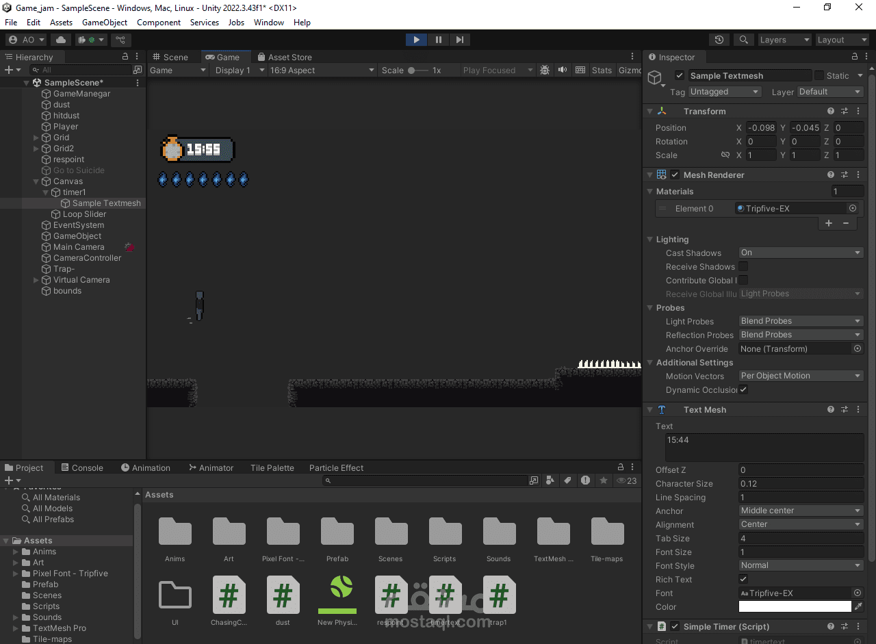Switch to the Console tab
The height and width of the screenshot is (644, 876).
click(x=82, y=467)
